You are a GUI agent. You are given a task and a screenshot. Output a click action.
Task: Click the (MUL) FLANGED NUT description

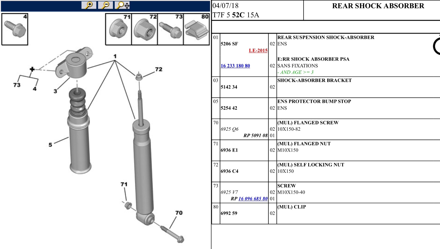pyautogui.click(x=304, y=144)
